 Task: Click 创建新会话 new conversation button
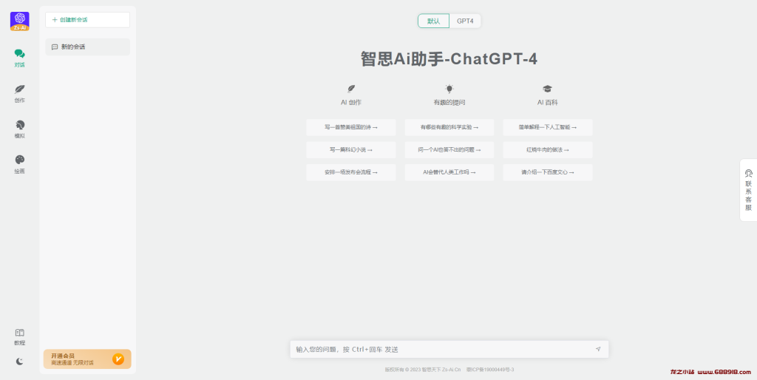[x=87, y=20]
